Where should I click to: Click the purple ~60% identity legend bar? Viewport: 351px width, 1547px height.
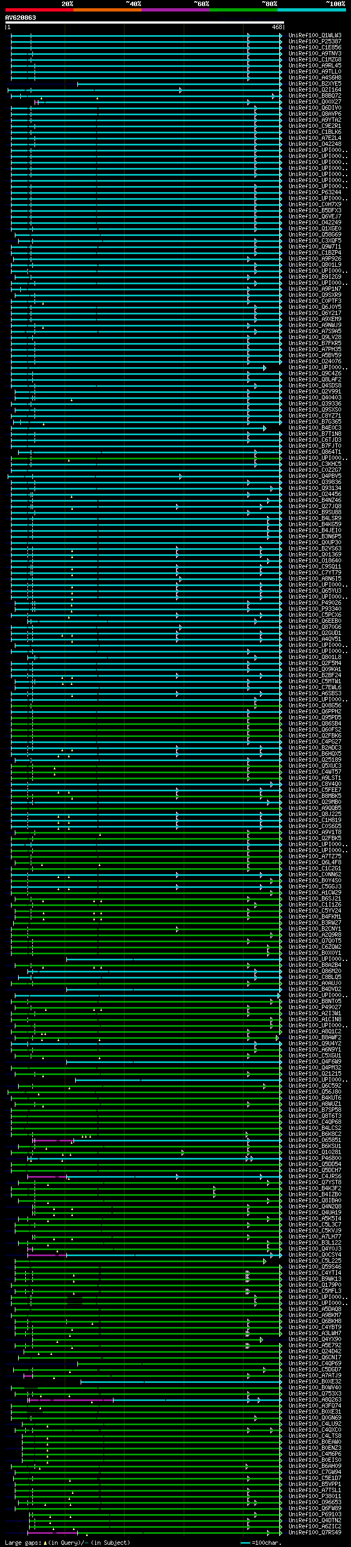(x=176, y=10)
